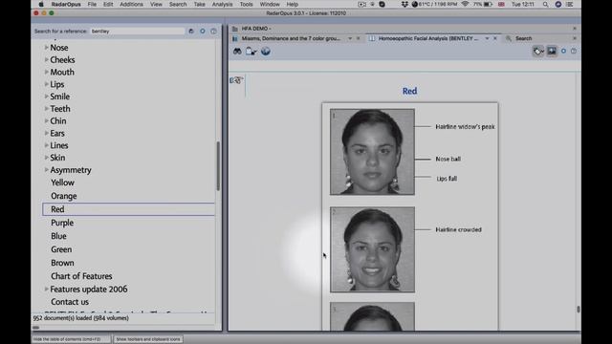The width and height of the screenshot is (612, 344).
Task: Select Yellow in the contents tree
Action: [62, 183]
